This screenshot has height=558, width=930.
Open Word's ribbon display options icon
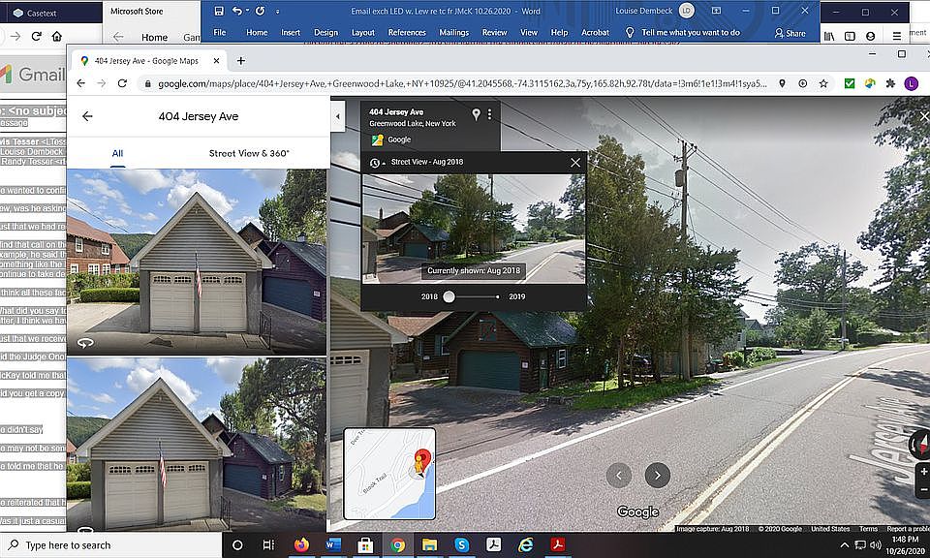tap(716, 11)
